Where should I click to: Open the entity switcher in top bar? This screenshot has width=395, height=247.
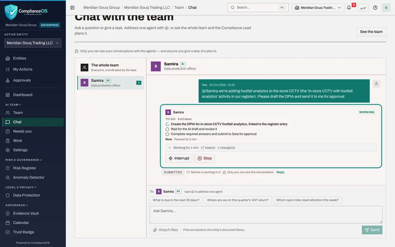318,8
